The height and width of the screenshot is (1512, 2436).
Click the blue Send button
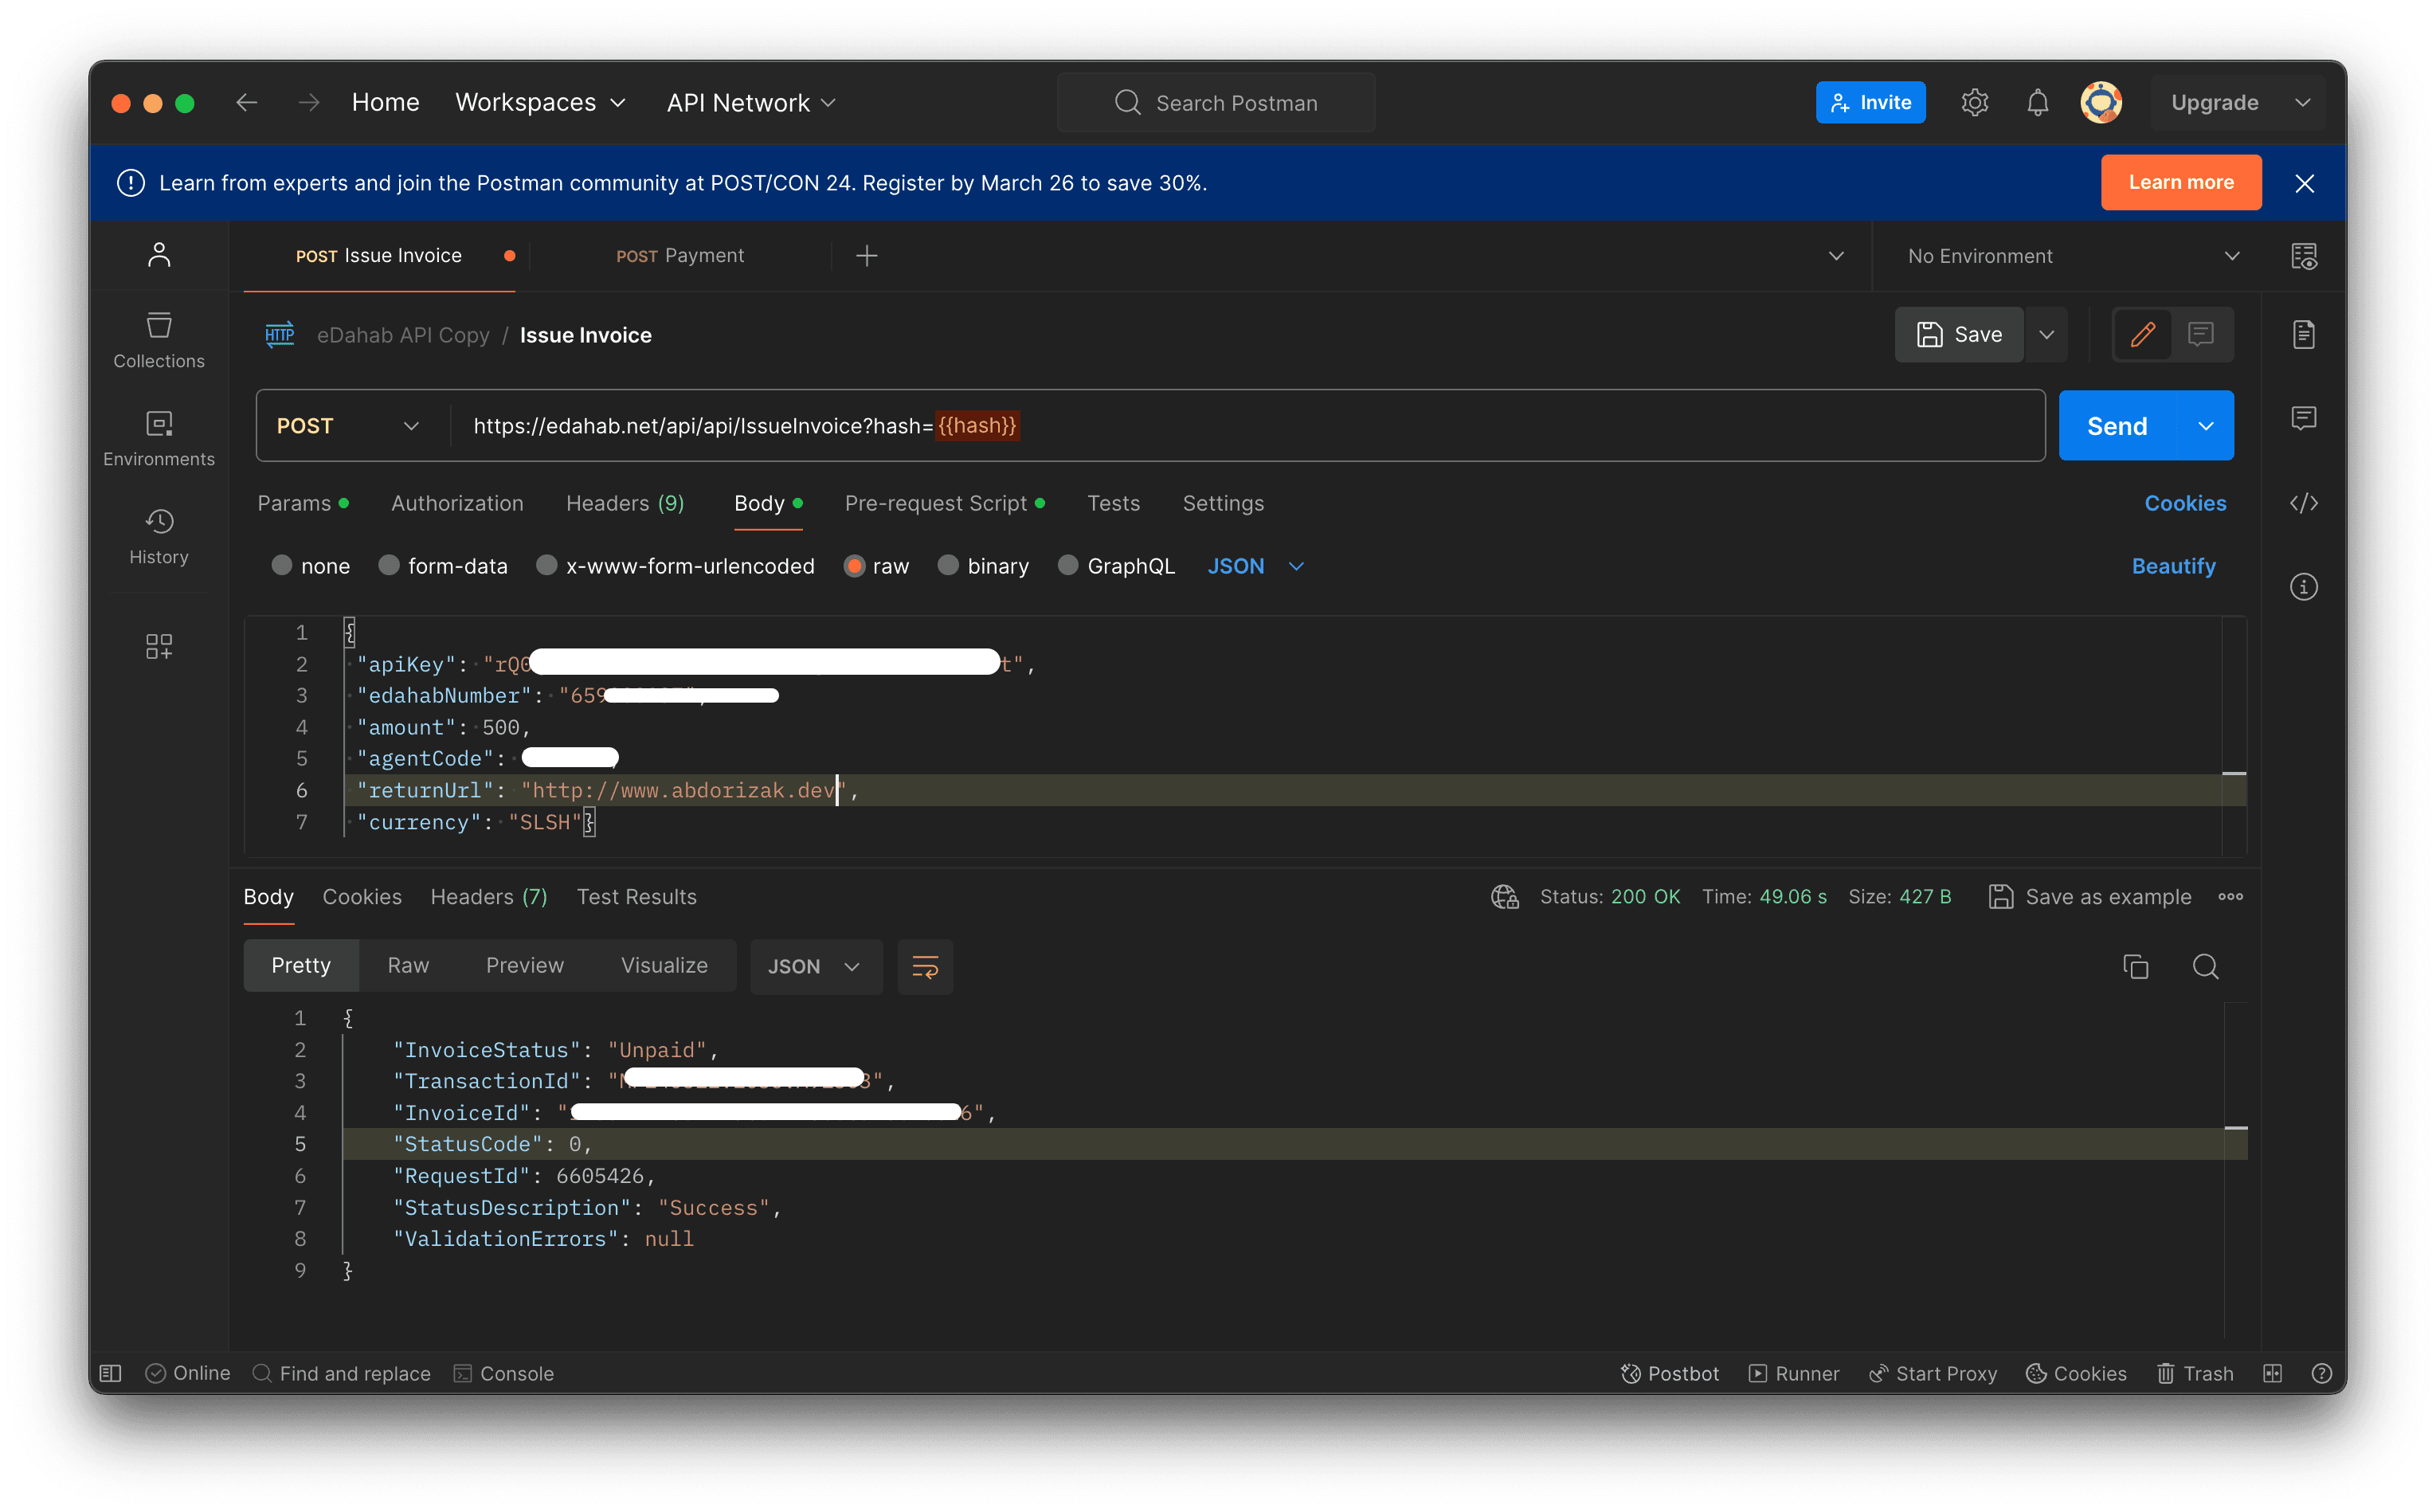2117,426
